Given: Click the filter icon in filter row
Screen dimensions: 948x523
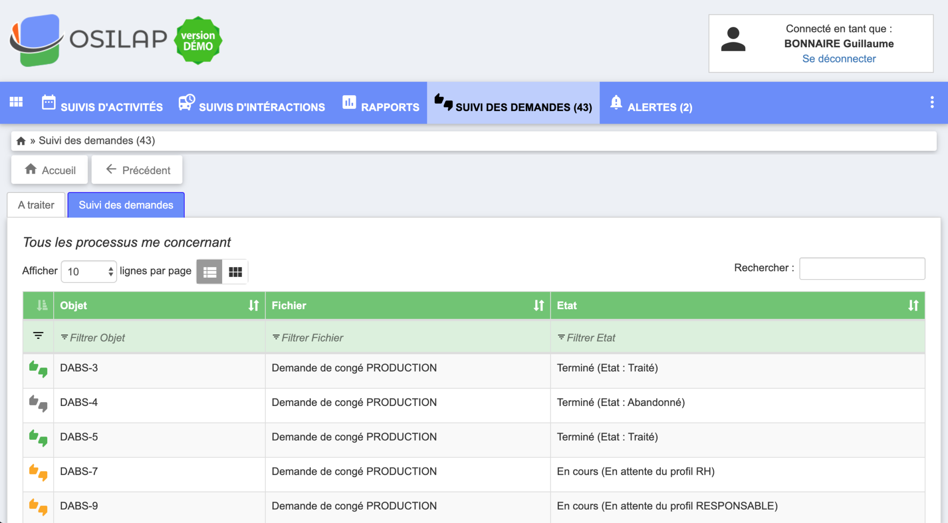Looking at the screenshot, I should 38,336.
